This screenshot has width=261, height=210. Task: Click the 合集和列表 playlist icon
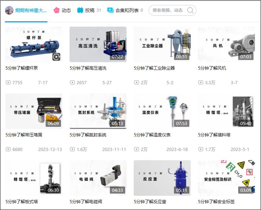110,10
